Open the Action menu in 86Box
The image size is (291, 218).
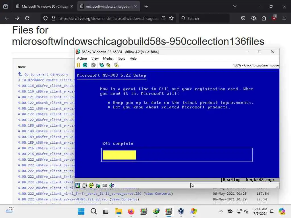82,58
